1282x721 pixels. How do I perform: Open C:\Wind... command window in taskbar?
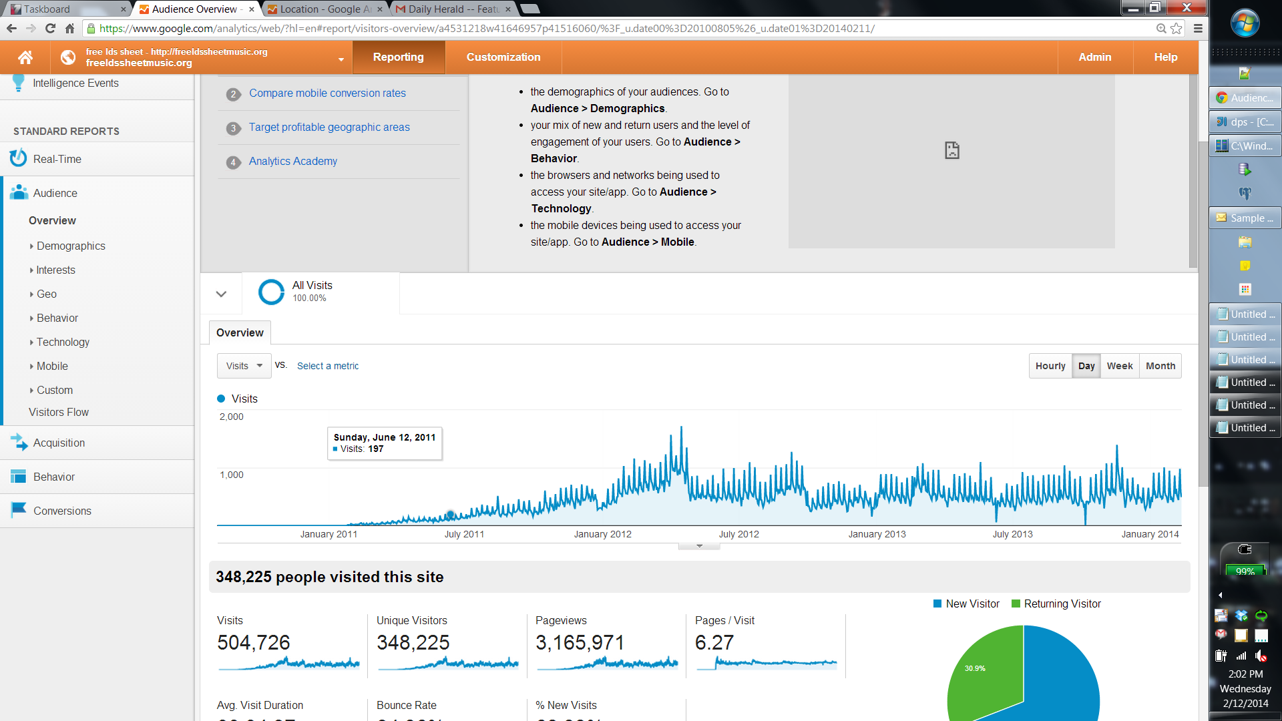point(1245,146)
